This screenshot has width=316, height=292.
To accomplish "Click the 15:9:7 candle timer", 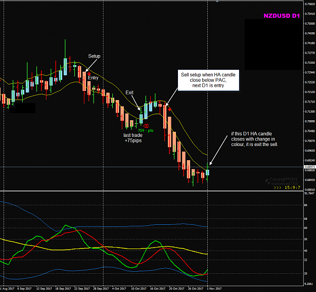I will pos(292,187).
